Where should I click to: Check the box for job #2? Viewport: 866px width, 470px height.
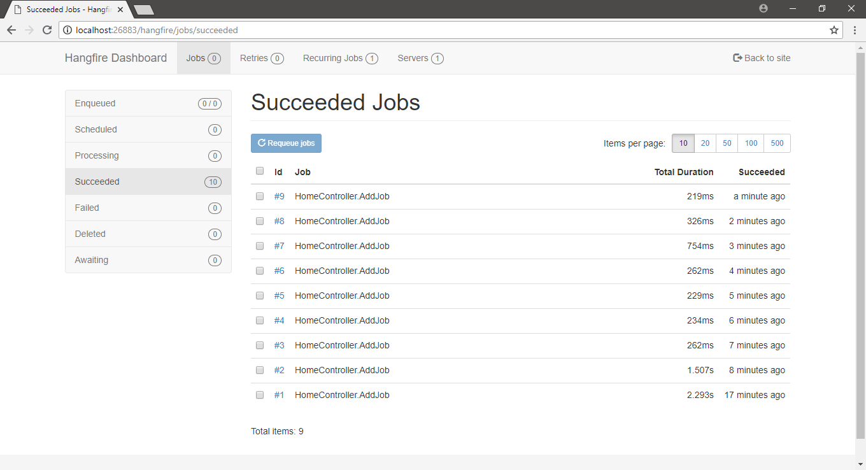point(260,370)
